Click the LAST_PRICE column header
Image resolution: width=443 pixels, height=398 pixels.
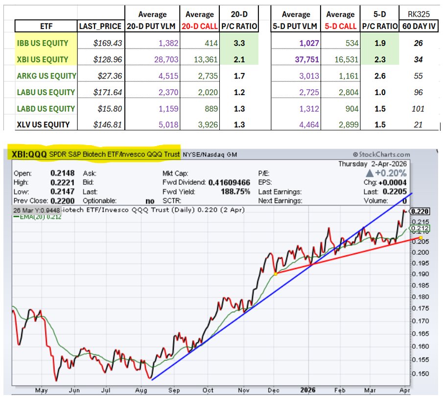click(x=99, y=25)
